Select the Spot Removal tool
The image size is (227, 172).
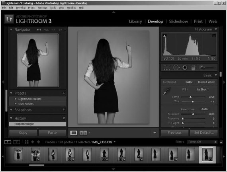[x=176, y=67]
